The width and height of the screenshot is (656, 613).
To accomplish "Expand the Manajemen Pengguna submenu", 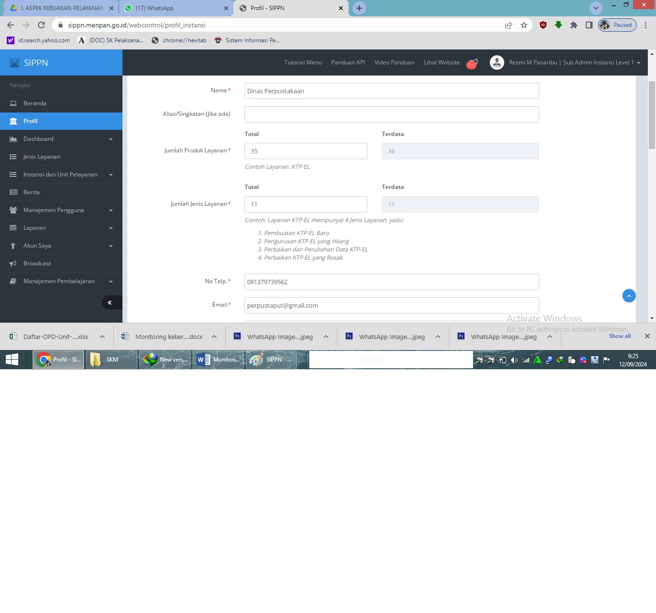I will (x=61, y=210).
